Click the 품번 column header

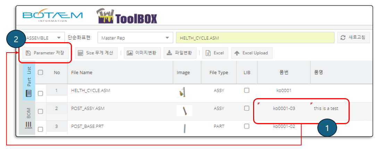[x=284, y=72]
